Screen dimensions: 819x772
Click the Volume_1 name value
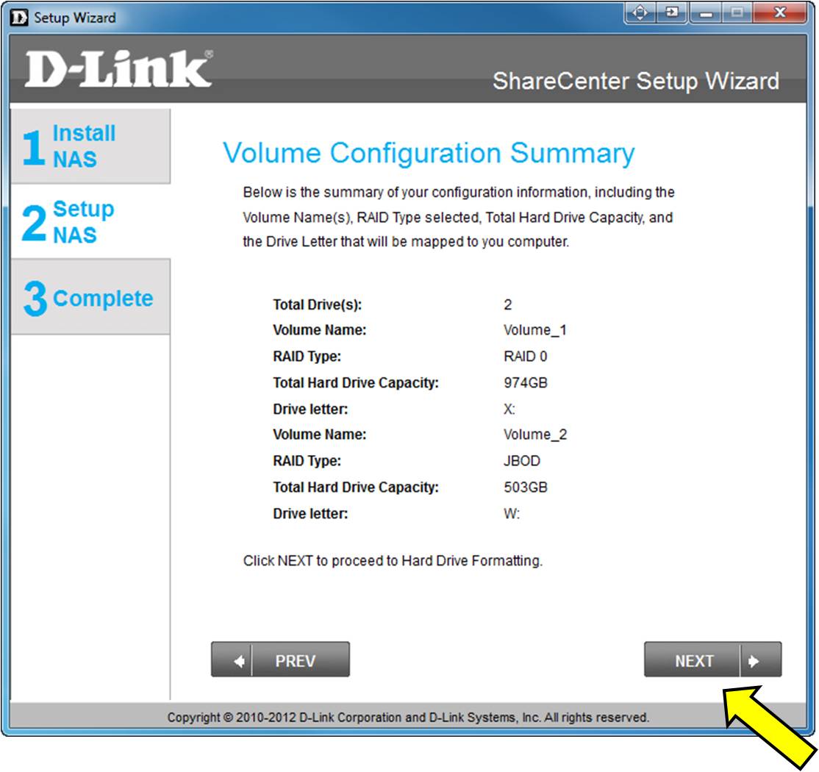[x=535, y=330]
